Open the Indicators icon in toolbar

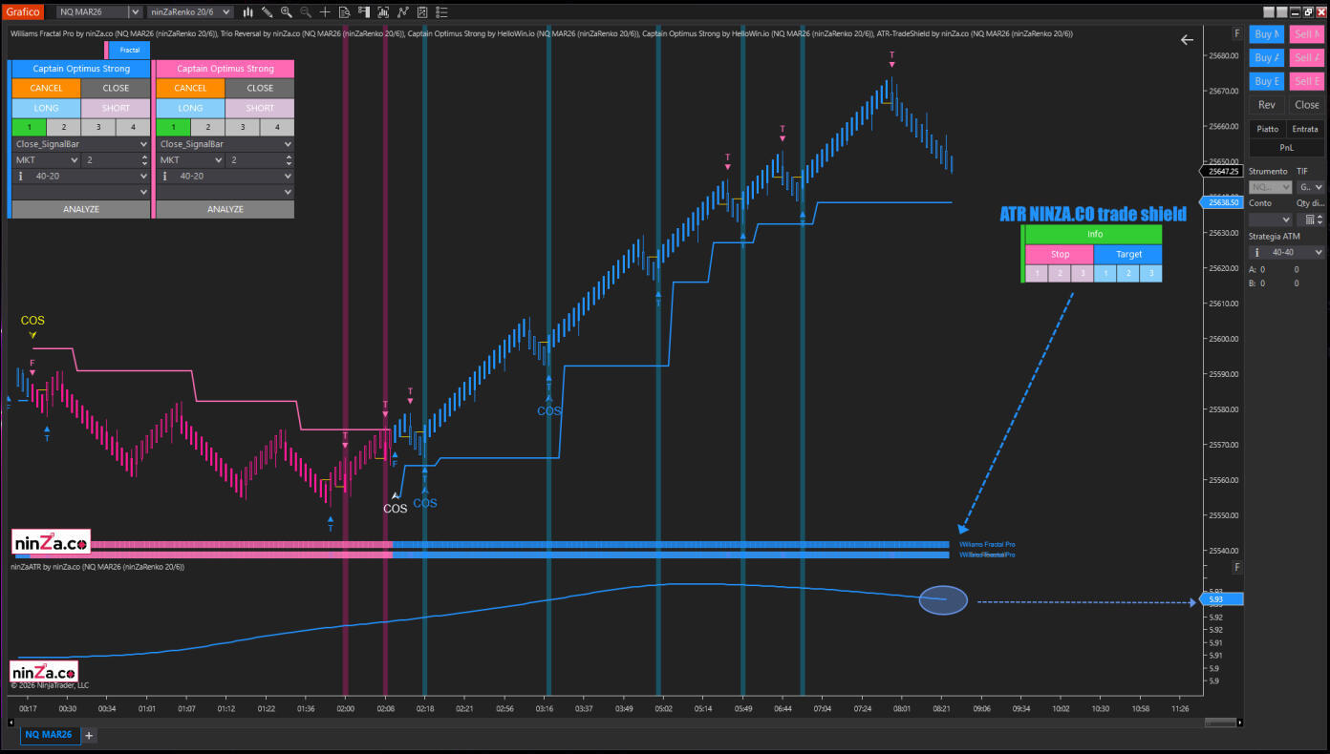pos(402,11)
